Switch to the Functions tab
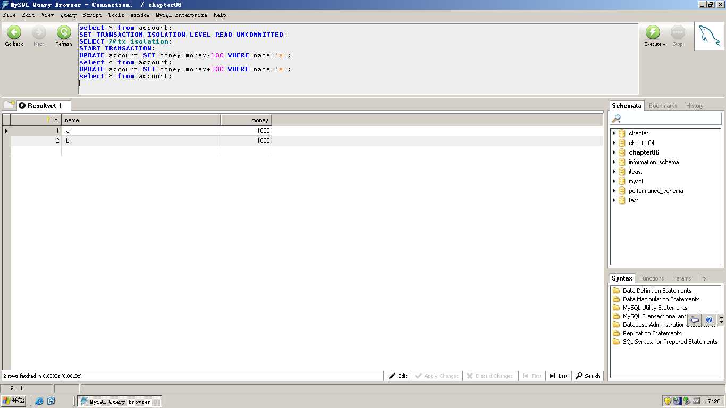 point(652,278)
